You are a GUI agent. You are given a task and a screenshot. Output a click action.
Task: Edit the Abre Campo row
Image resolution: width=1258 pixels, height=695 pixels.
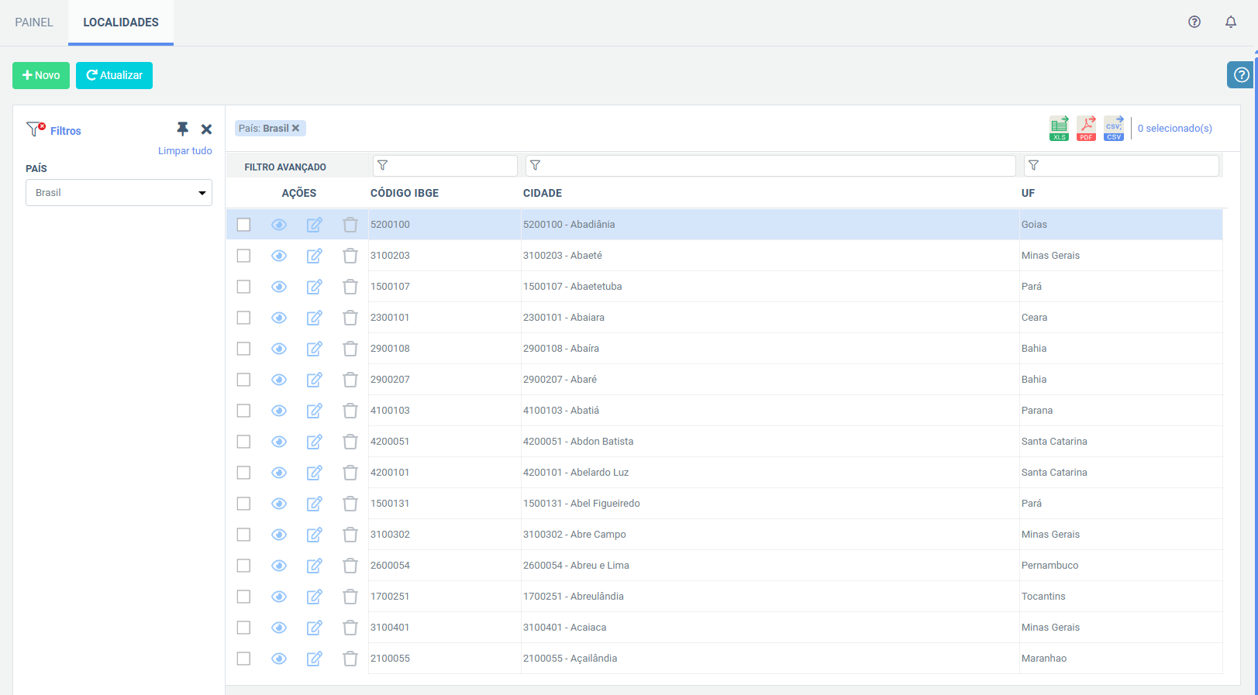tap(314, 535)
